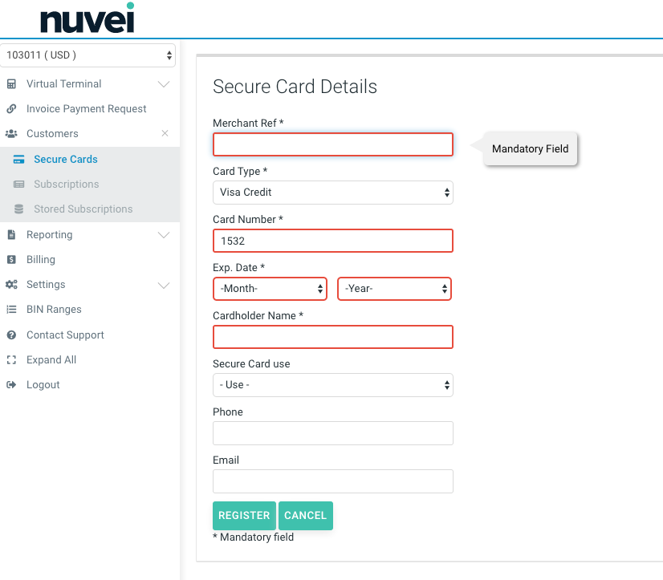Viewport: 663px width, 580px height.
Task: Click in the Merchant Ref field
Action: click(332, 144)
